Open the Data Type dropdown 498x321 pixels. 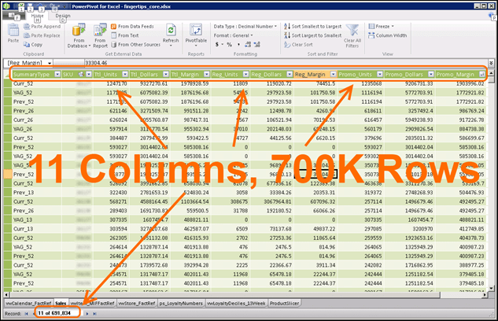click(245, 26)
